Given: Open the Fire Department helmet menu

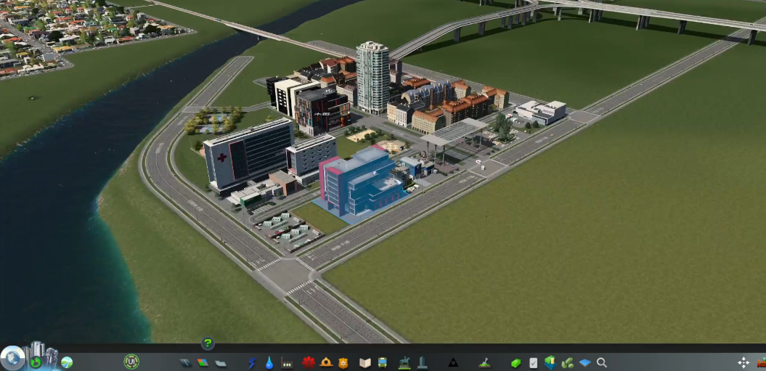Looking at the screenshot, I should tap(326, 362).
